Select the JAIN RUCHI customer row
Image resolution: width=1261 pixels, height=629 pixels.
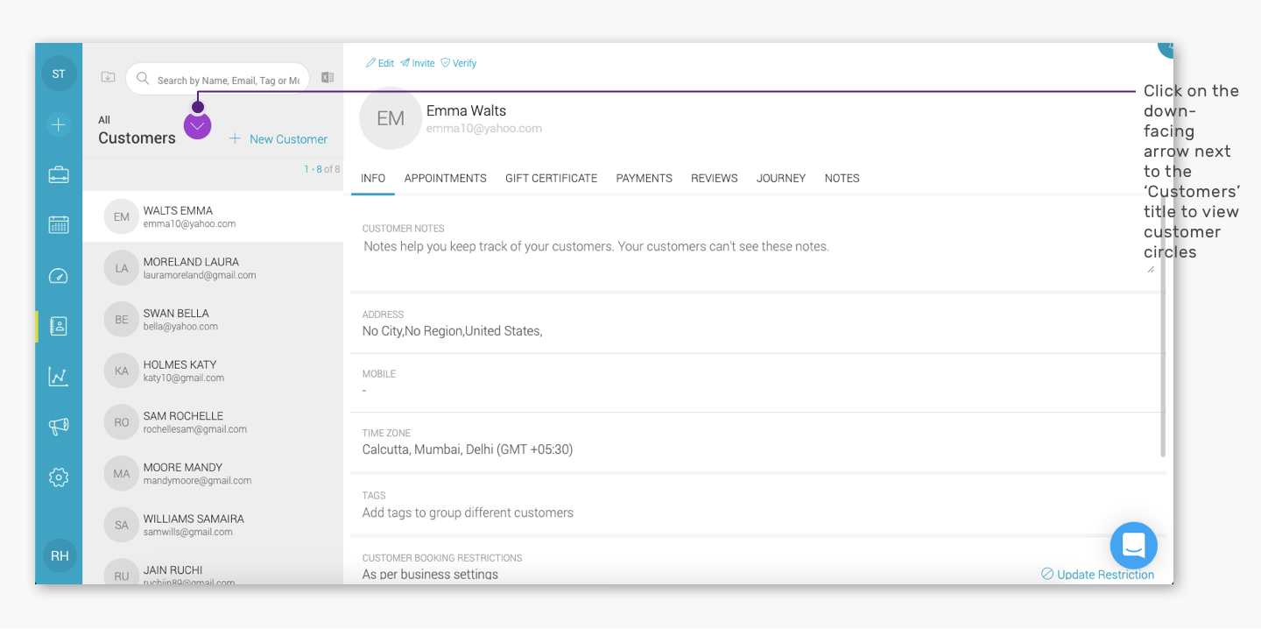213,569
